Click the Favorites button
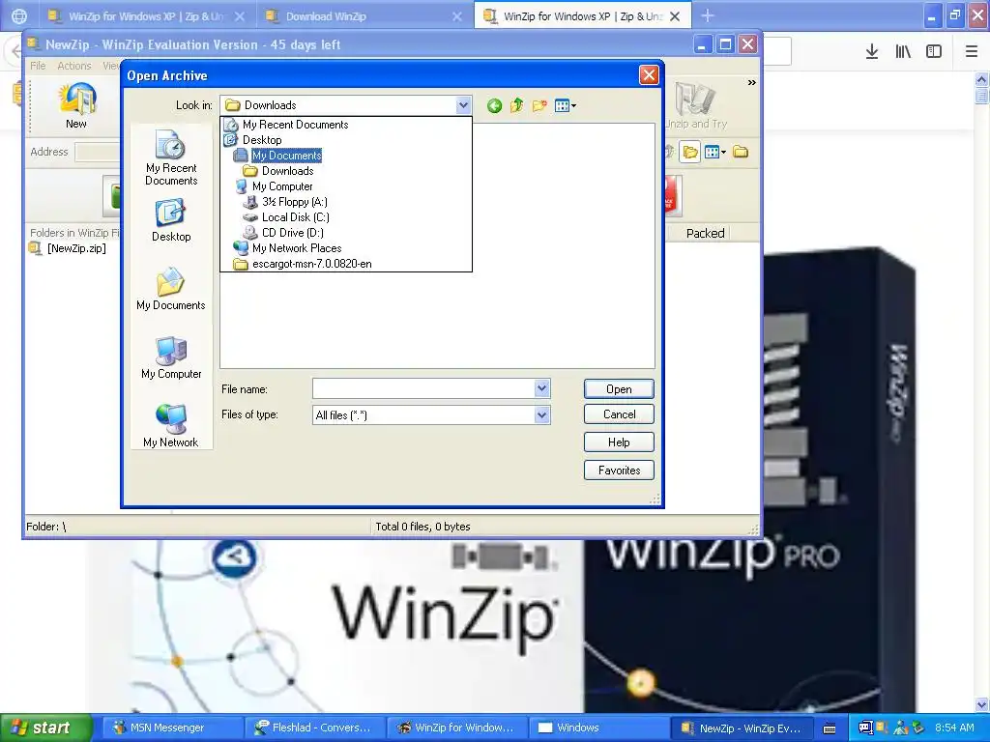990x742 pixels. (x=619, y=471)
